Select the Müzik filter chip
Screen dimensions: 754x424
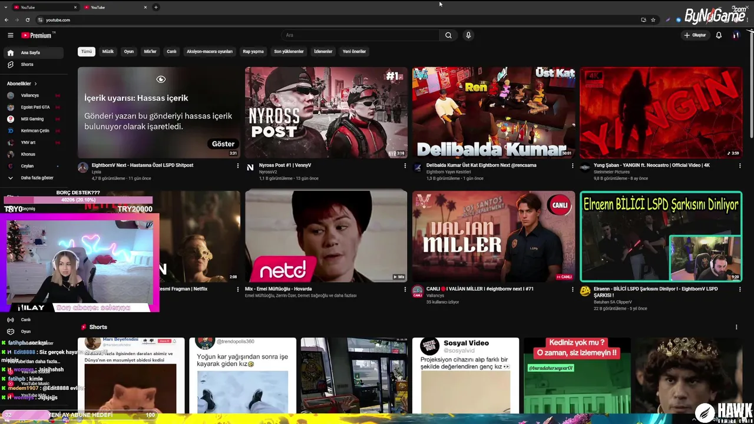(x=108, y=52)
